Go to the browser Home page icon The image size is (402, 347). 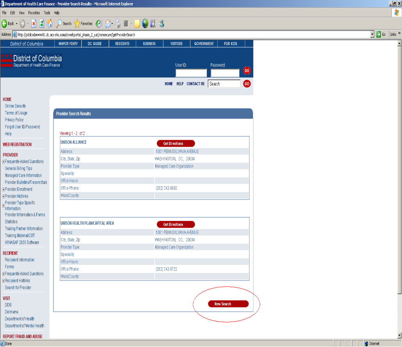pyautogui.click(x=50, y=23)
